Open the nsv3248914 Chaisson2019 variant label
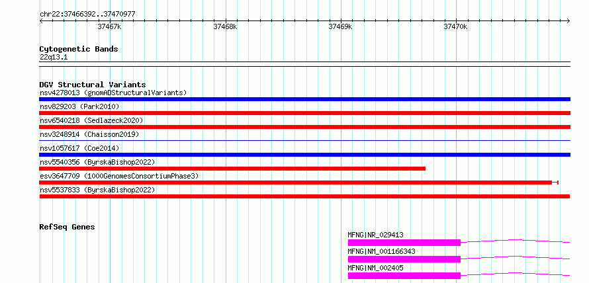589x283 pixels. [x=89, y=134]
